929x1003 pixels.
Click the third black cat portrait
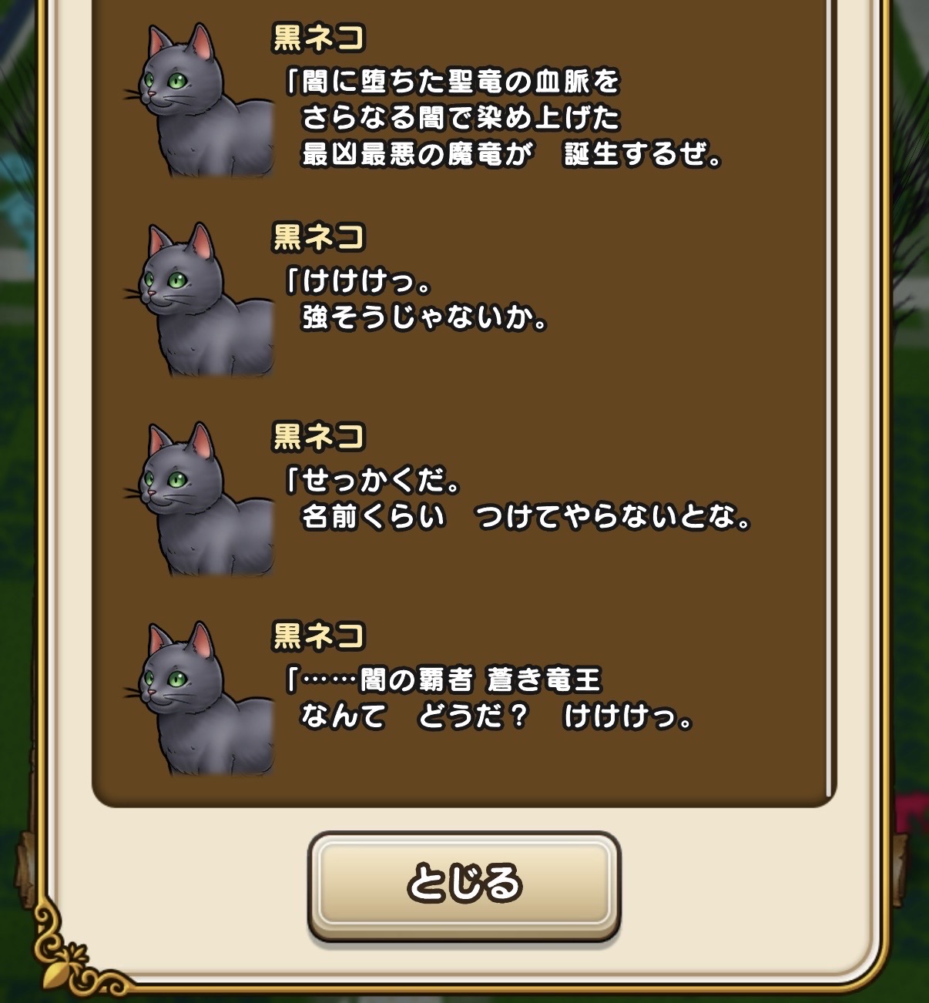tap(200, 499)
